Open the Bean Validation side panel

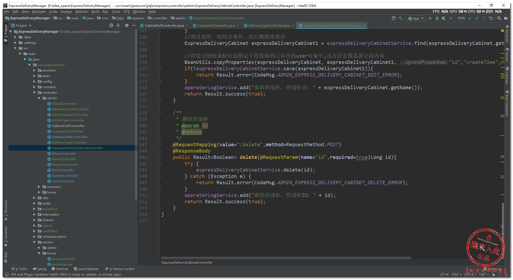(507, 103)
